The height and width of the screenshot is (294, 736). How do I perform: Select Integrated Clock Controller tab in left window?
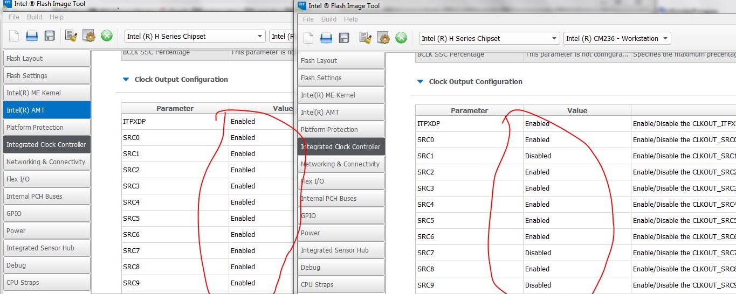click(x=47, y=145)
